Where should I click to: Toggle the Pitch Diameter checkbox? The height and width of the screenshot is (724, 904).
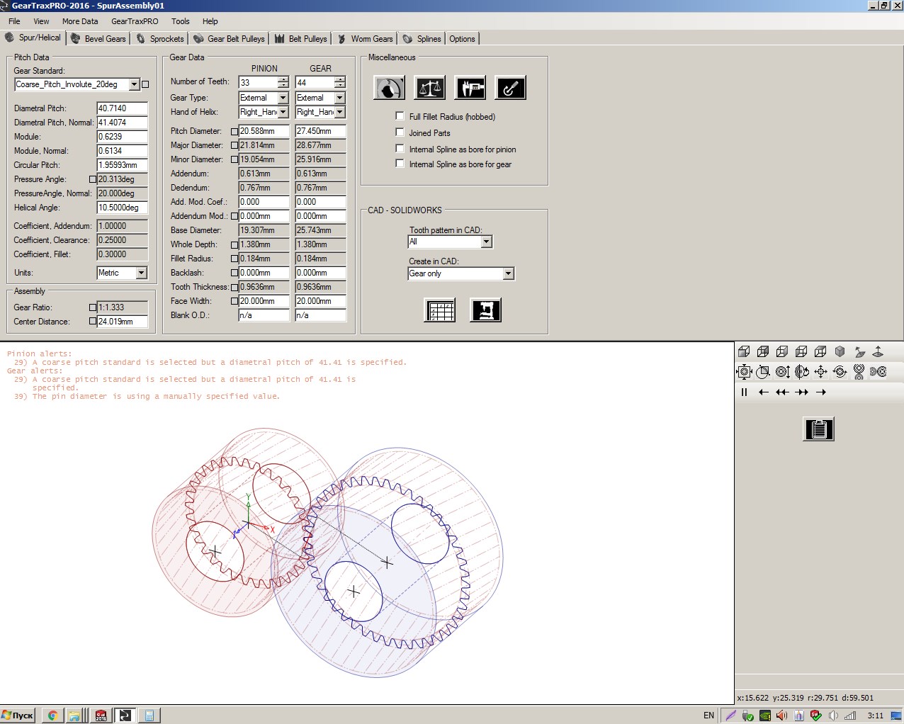[235, 131]
